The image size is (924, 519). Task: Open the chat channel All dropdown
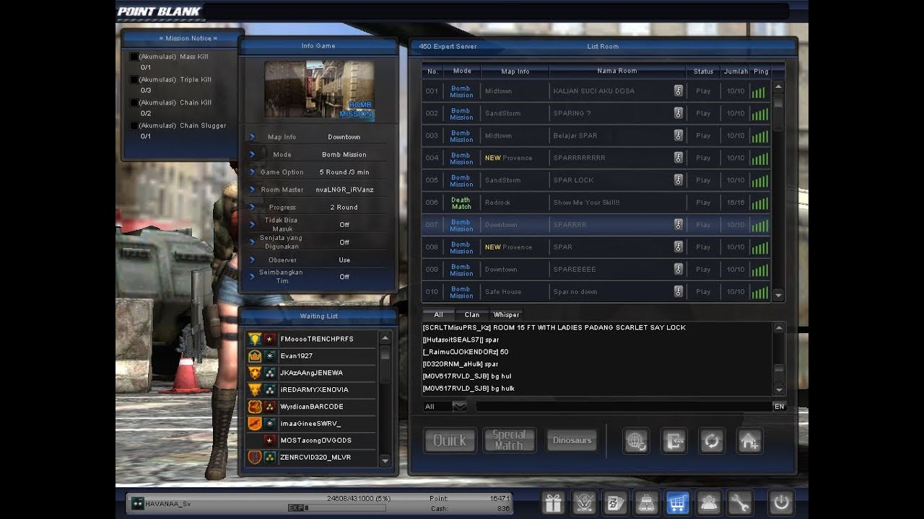coord(460,407)
